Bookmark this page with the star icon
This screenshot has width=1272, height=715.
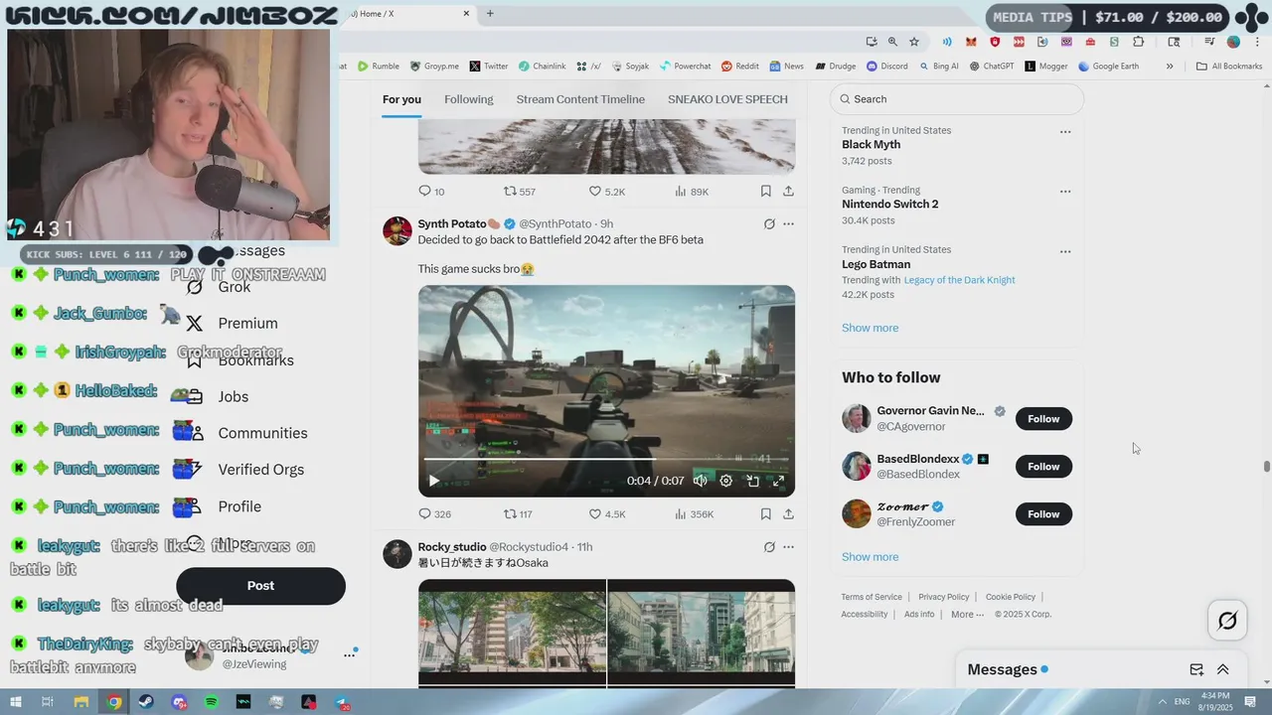[x=914, y=42]
